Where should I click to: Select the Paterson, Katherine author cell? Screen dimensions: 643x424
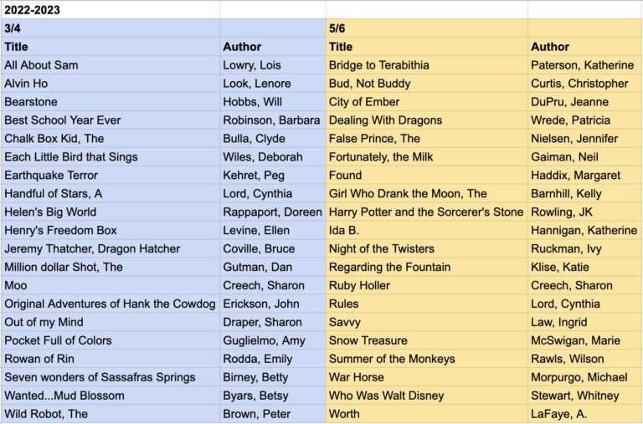pos(585,65)
